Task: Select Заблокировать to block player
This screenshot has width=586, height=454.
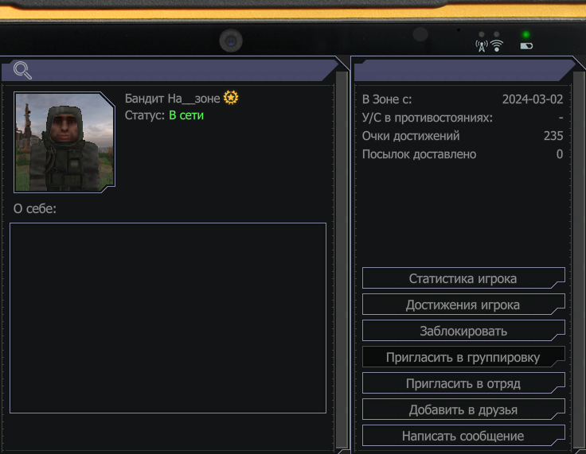Action: tap(463, 331)
